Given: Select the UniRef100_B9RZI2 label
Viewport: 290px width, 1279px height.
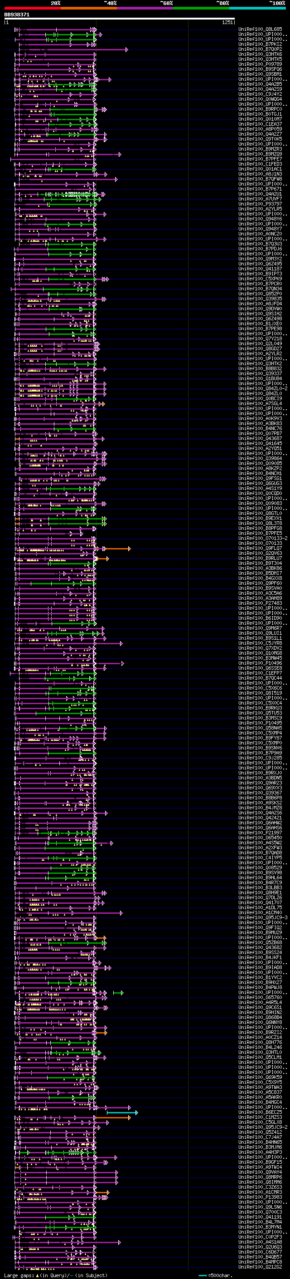Looking at the screenshot, I should [x=260, y=1032].
